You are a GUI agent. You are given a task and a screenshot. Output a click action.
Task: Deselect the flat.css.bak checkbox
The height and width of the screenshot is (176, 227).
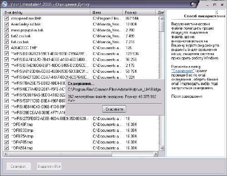[x=6, y=42]
